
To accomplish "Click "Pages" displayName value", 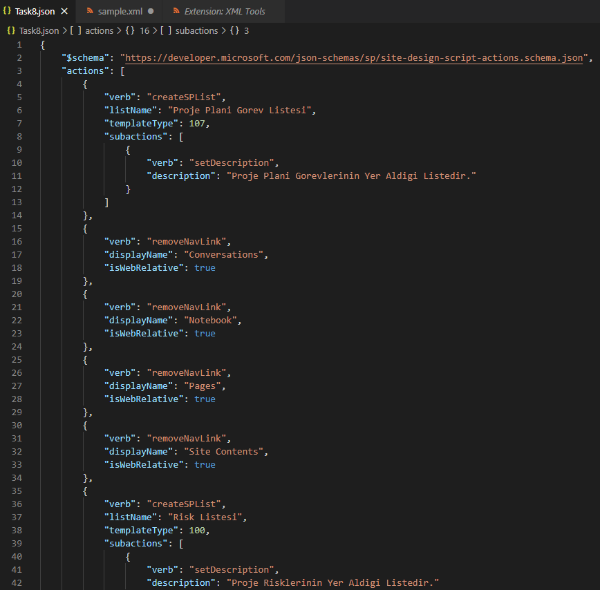I will coord(203,386).
